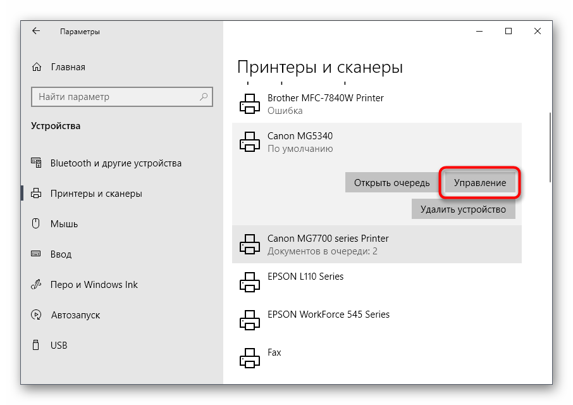Select Принтеры и сканеры section label
Viewport: 573px width, 405px height.
pyautogui.click(x=96, y=194)
